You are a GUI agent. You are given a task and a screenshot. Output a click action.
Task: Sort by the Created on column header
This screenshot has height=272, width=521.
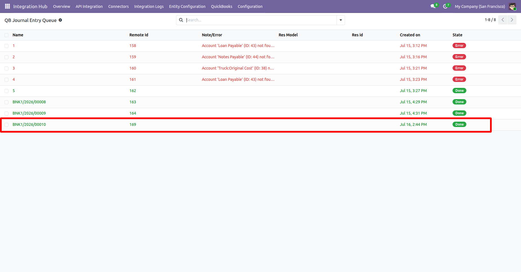[x=410, y=35]
